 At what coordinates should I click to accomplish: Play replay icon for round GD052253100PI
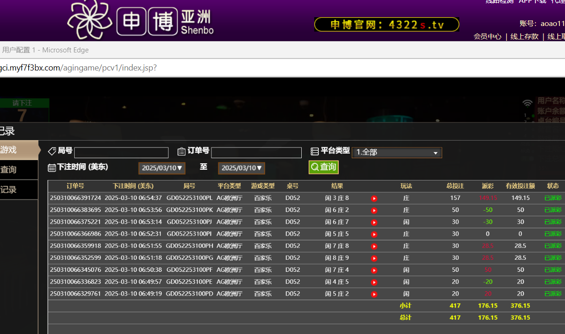[374, 234]
